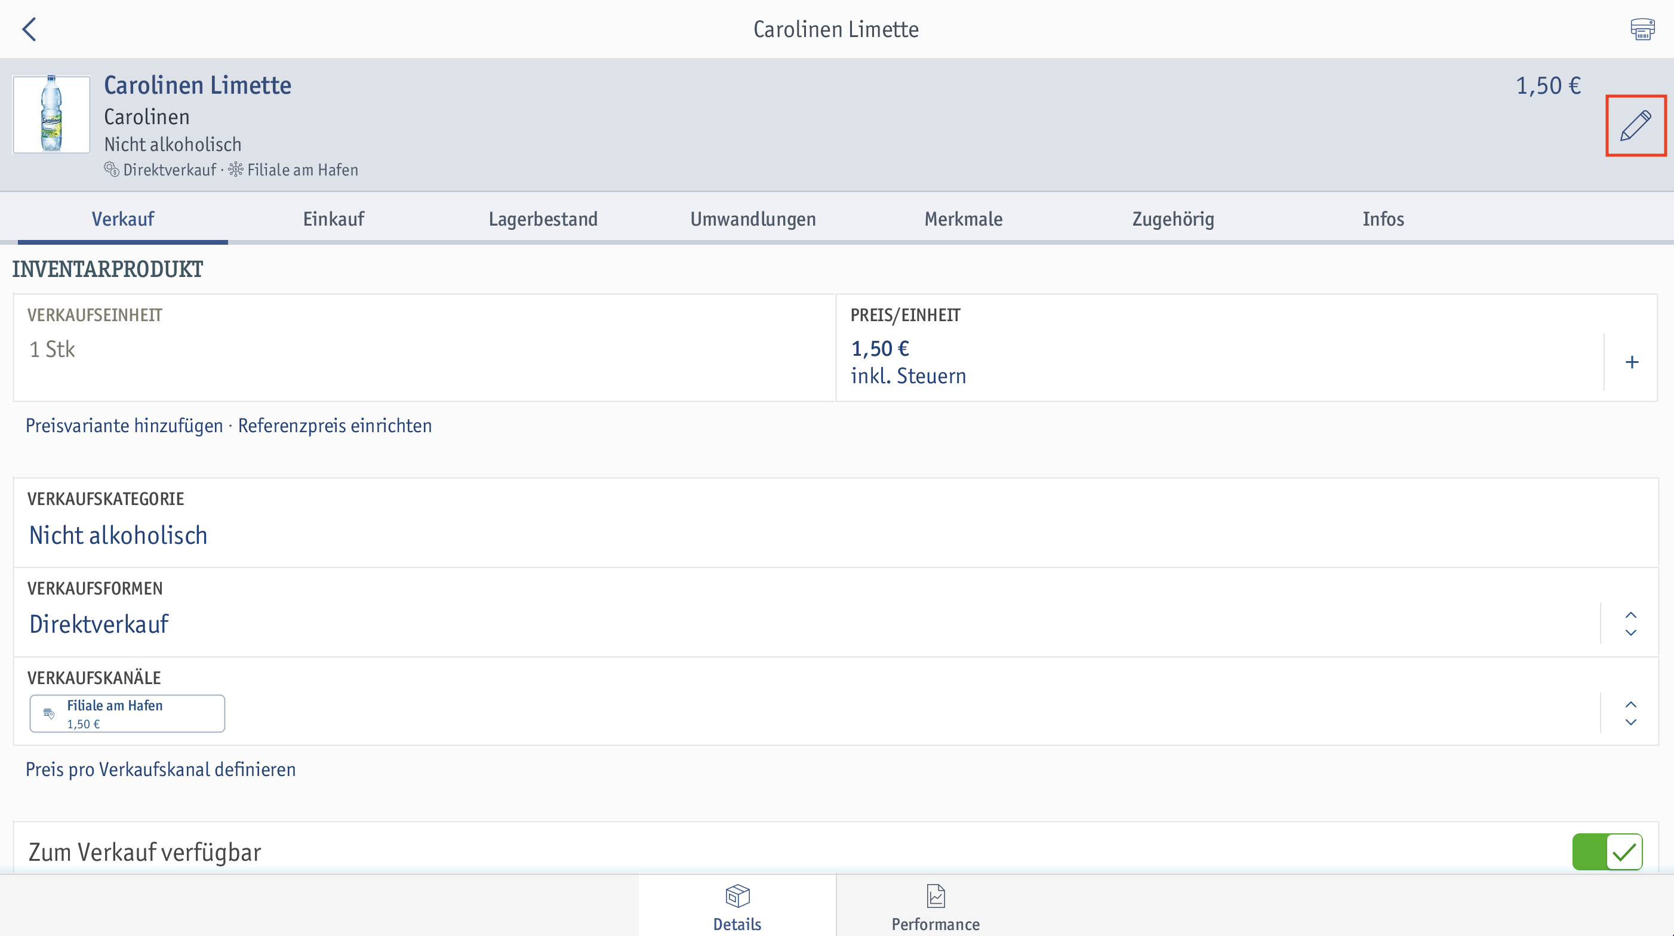The image size is (1674, 936).
Task: Click 'Preis pro Verkaufskanal definieren' link
Action: (x=161, y=769)
